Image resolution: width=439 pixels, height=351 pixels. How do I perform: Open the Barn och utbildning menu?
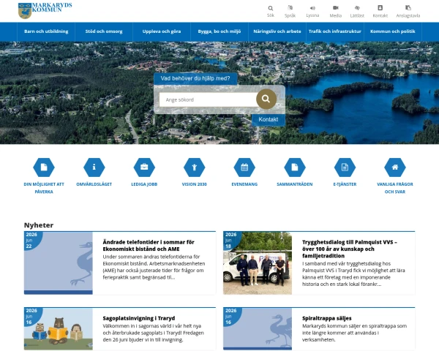click(46, 31)
